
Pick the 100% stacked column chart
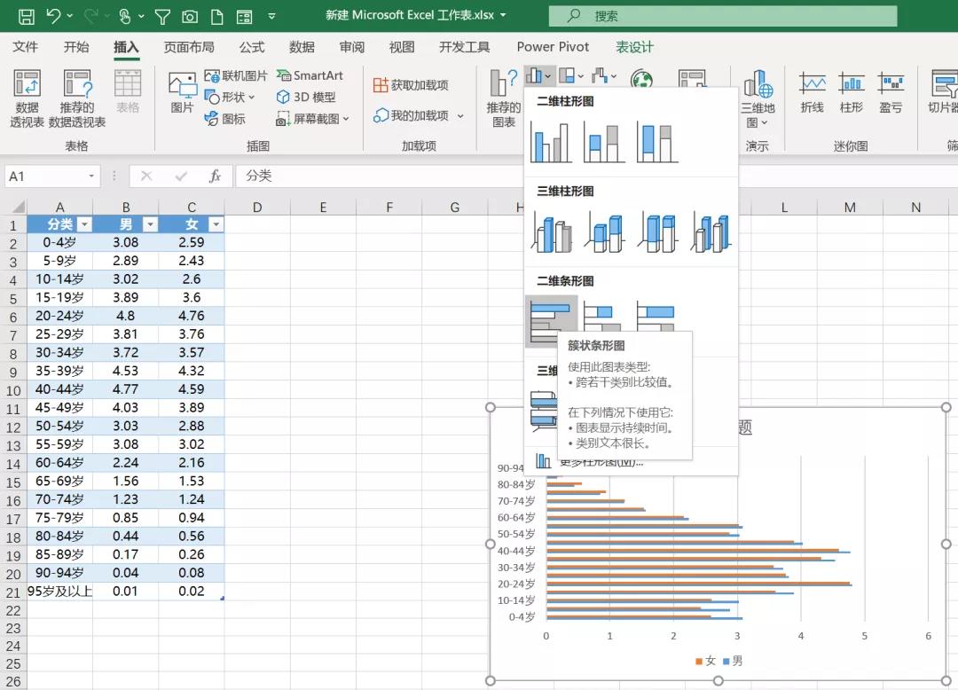pyautogui.click(x=656, y=142)
